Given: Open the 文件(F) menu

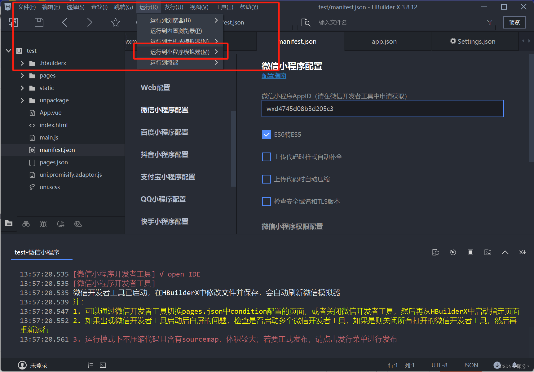Looking at the screenshot, I should tap(27, 7).
